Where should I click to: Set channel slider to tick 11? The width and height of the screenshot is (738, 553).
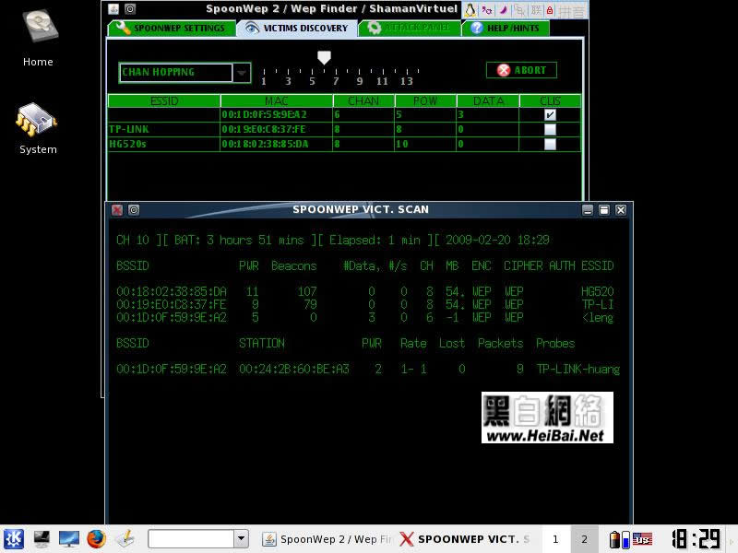[383, 72]
